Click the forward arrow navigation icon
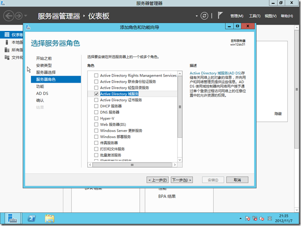Image resolution: width=301 pixels, height=226 pixels. point(19,16)
